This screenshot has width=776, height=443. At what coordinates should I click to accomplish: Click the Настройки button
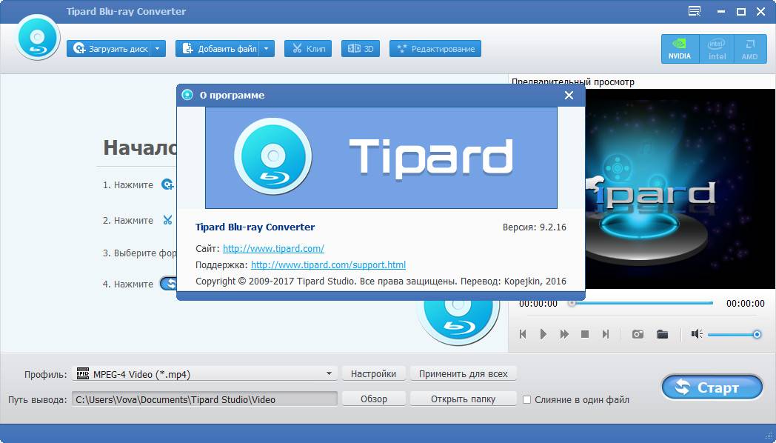point(374,373)
